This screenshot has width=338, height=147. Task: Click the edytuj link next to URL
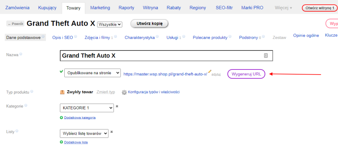(216, 75)
